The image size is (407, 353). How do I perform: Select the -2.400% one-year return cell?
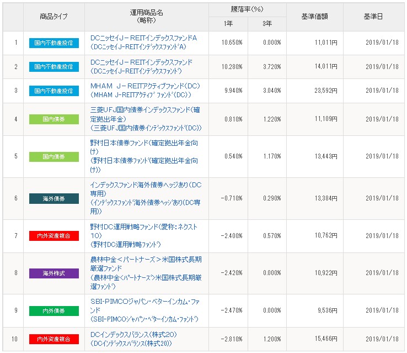point(228,236)
